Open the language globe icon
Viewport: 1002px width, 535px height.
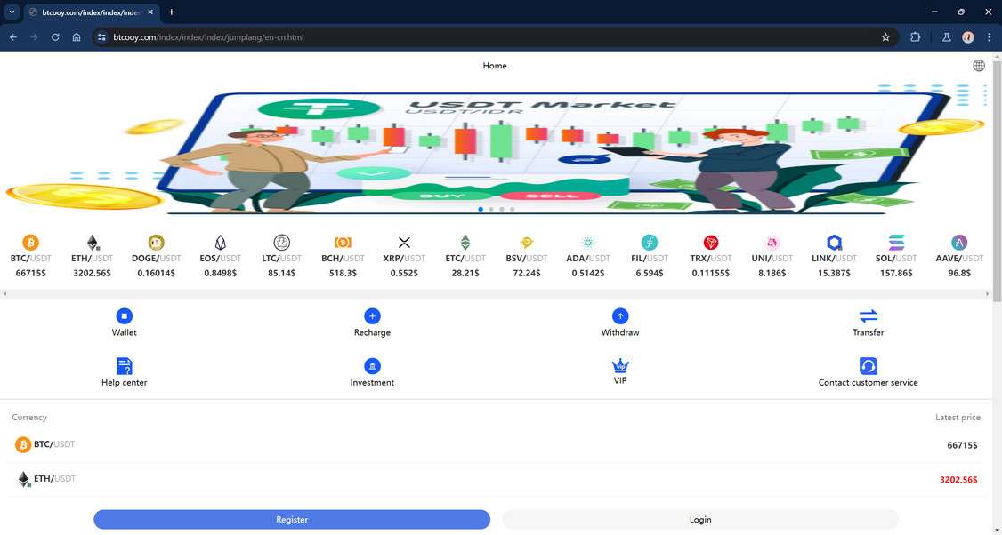click(978, 65)
